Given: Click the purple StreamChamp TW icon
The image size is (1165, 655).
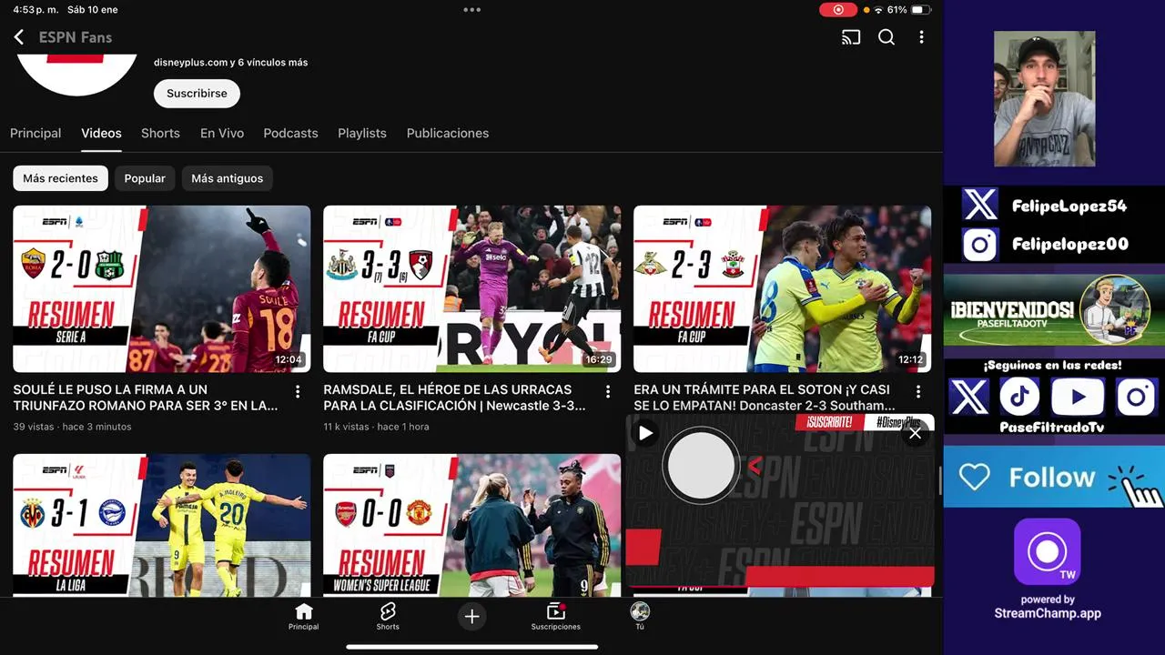Looking at the screenshot, I should click(1048, 552).
